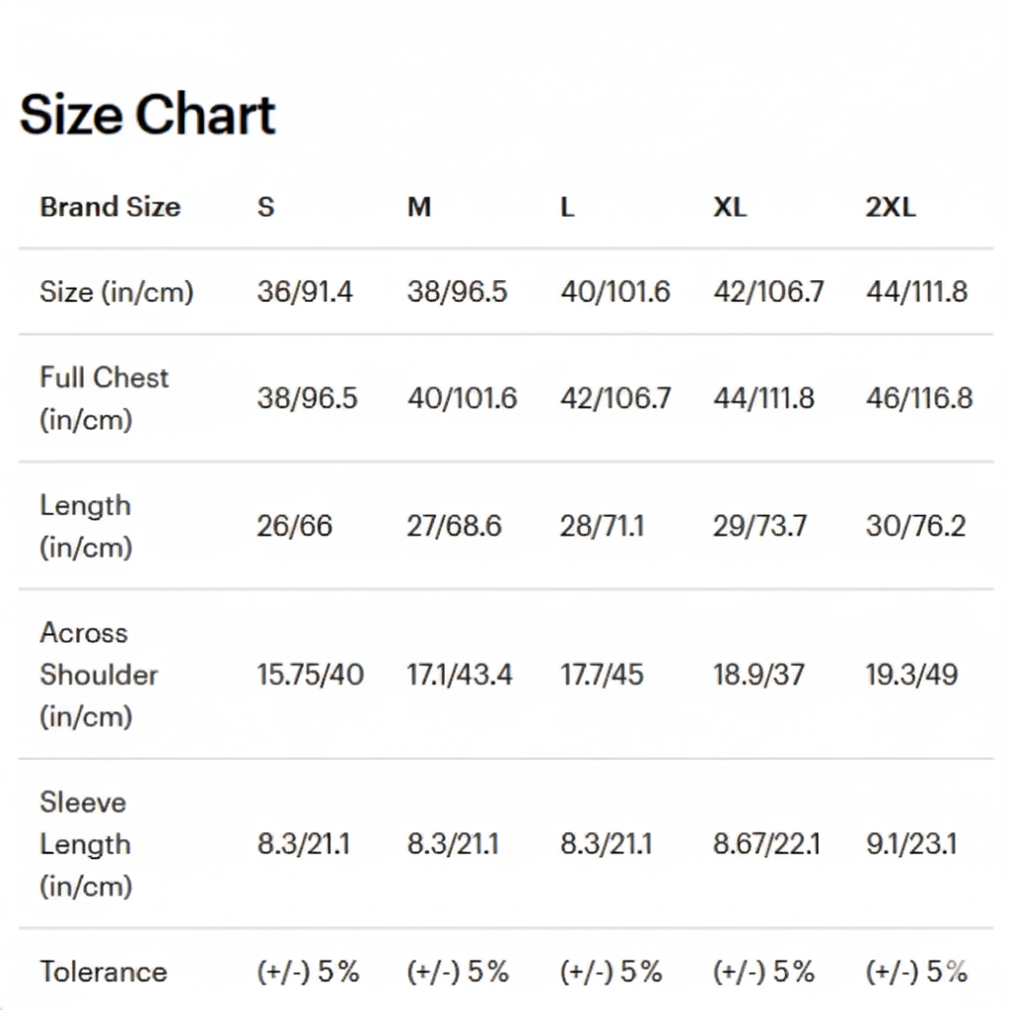The image size is (1010, 1010).
Task: Click the Size (in/cm) row label
Action: (x=116, y=292)
